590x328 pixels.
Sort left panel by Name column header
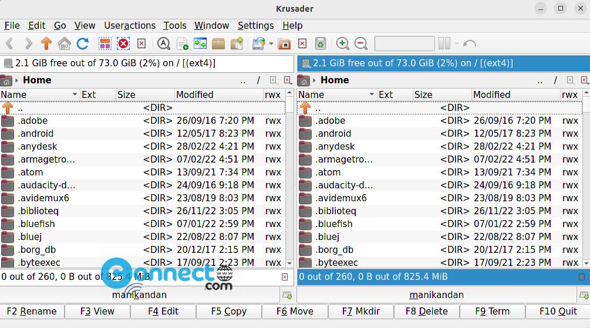coord(40,95)
